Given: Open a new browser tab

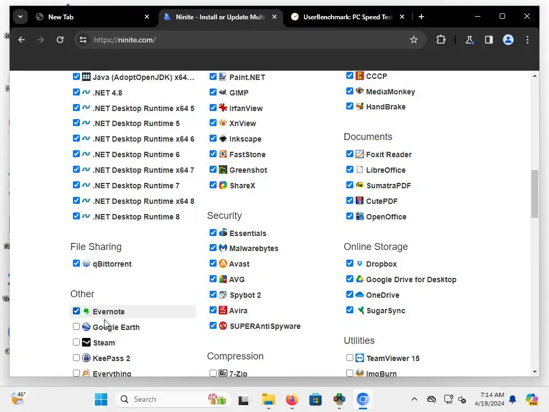Looking at the screenshot, I should (421, 17).
